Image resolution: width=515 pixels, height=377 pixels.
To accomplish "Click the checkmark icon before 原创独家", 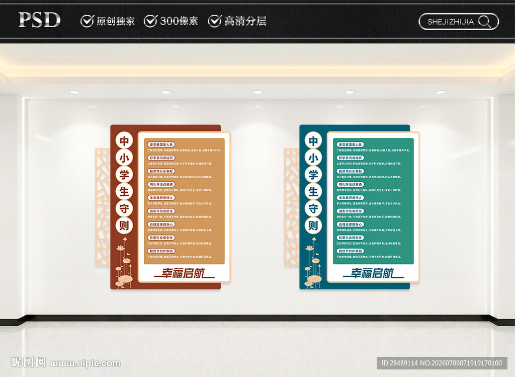I will pyautogui.click(x=87, y=21).
